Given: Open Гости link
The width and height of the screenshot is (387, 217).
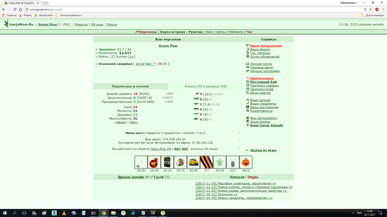Looking at the screenshot, I should (x=159, y=177).
